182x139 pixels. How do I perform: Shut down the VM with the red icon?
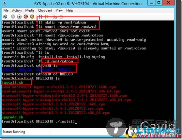(x=26, y=17)
